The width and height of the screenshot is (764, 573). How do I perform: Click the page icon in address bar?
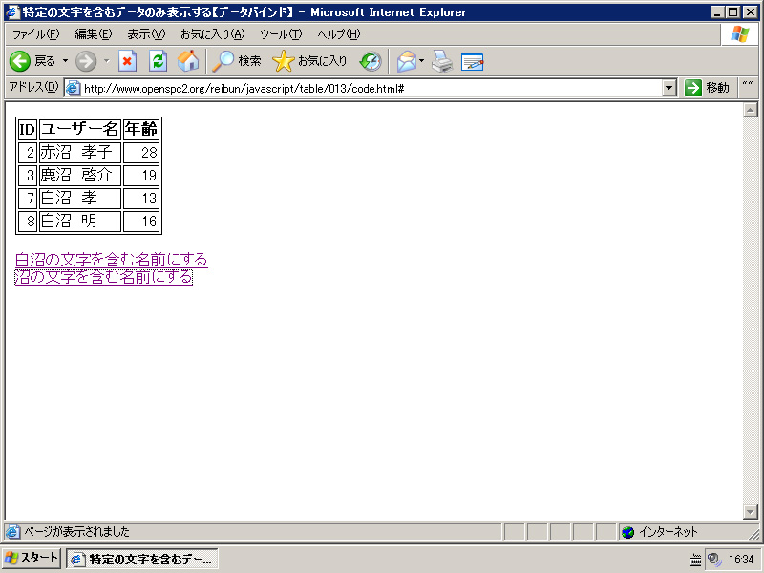point(74,88)
